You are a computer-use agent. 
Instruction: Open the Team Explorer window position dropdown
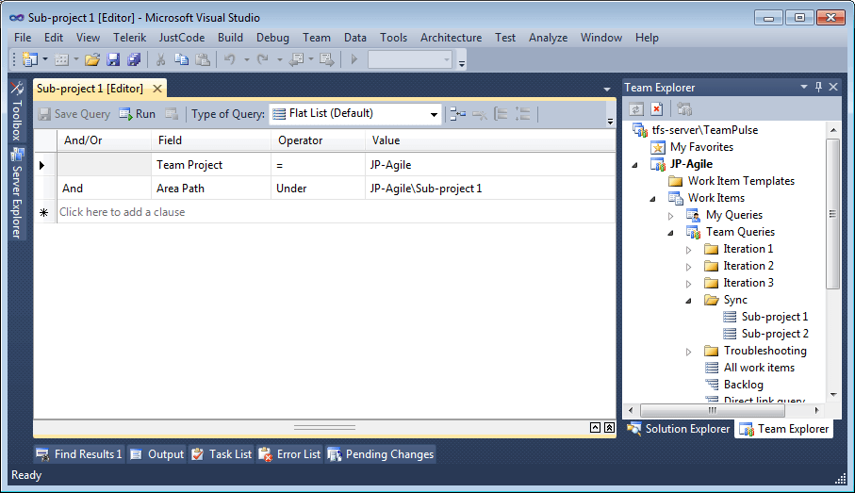coord(804,87)
